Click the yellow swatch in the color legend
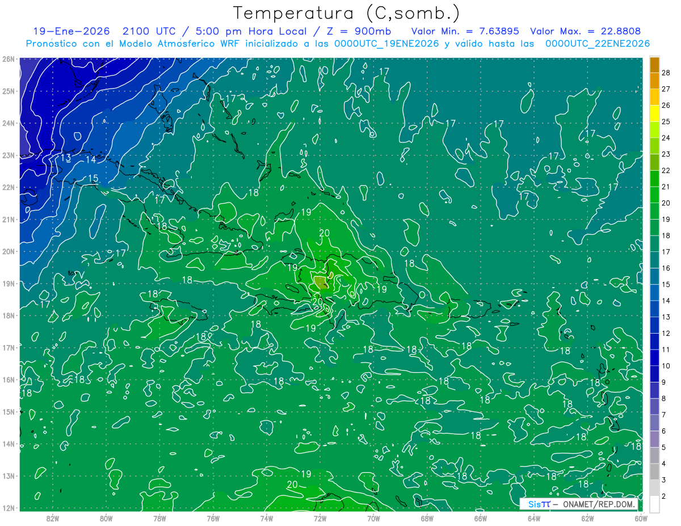This screenshot has height=526, width=681. (x=654, y=113)
